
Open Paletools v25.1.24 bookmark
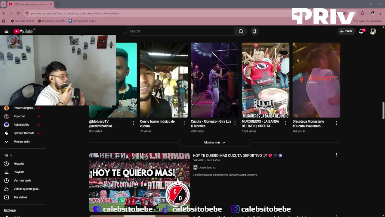click(23, 21)
